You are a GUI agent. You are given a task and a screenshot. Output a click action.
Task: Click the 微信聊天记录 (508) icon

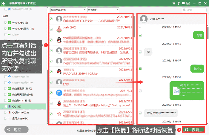pos(10,94)
